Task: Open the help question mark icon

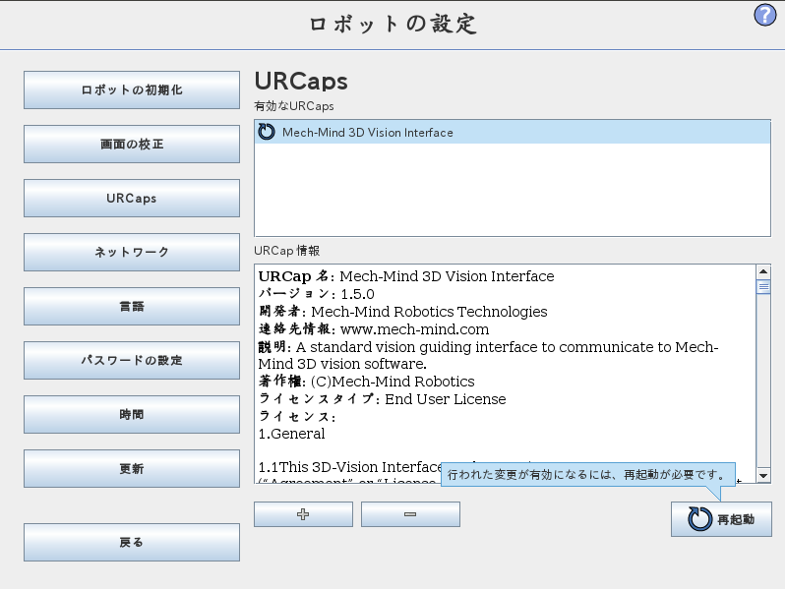Action: pos(765,15)
